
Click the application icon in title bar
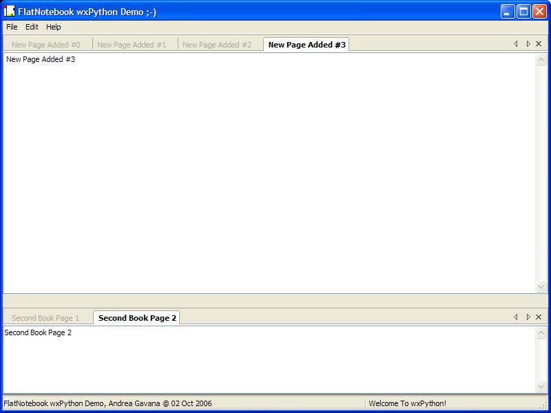(x=10, y=11)
